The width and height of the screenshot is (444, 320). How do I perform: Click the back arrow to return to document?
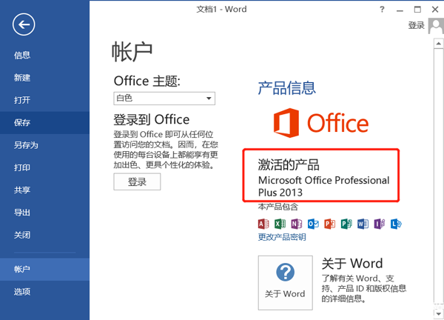click(24, 25)
